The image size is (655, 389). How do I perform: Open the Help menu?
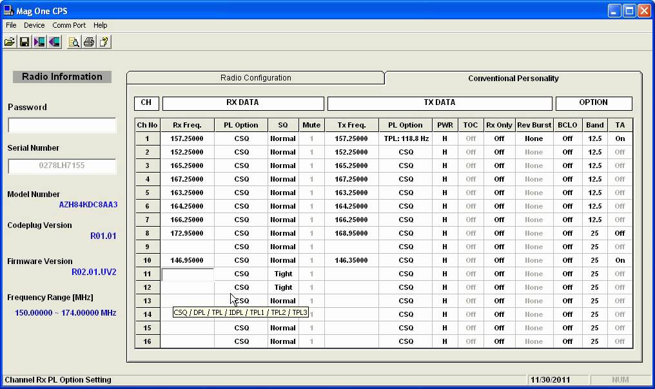click(101, 25)
